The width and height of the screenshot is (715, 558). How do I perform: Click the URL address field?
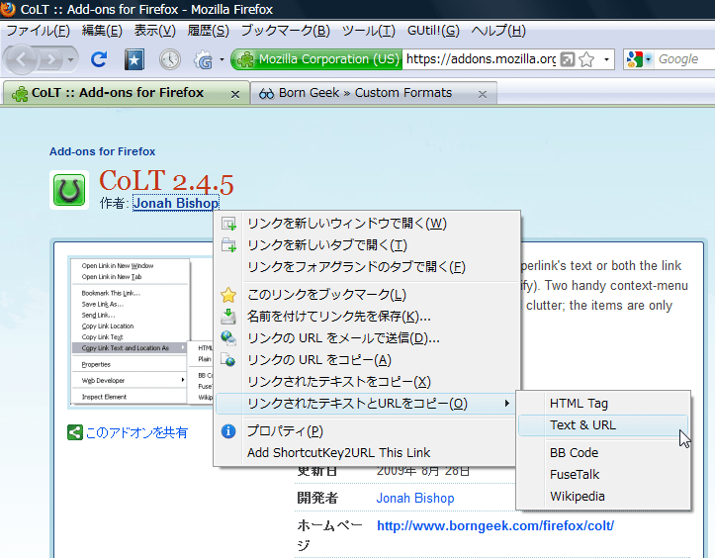[x=481, y=59]
